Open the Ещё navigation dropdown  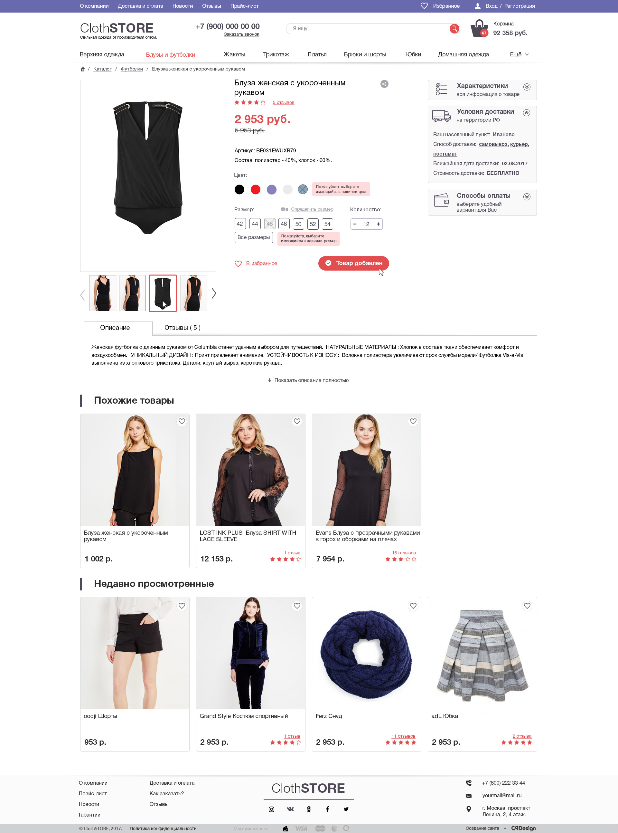519,55
